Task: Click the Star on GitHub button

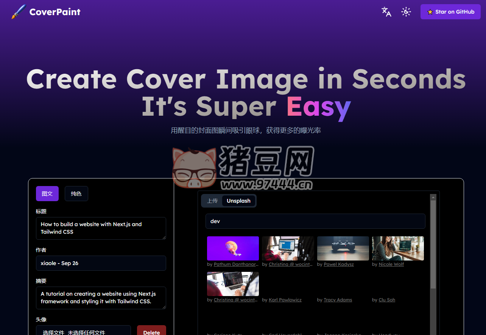Action: click(450, 12)
